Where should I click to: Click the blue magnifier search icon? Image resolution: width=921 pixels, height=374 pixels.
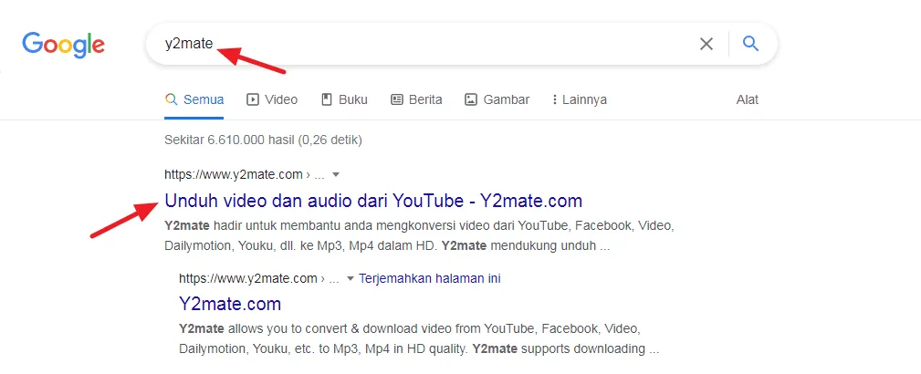(x=750, y=44)
